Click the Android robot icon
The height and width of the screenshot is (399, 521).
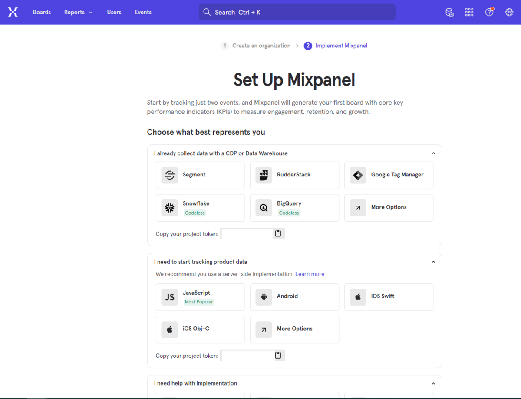click(264, 297)
